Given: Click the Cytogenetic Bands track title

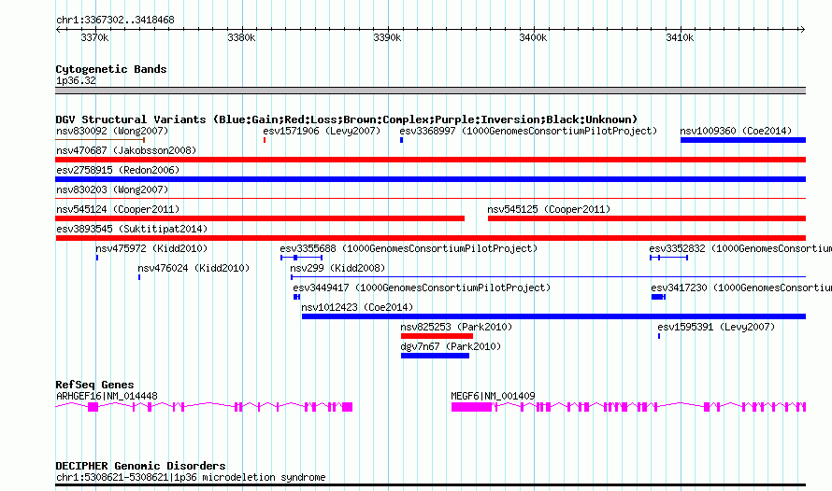Looking at the screenshot, I should coord(111,69).
